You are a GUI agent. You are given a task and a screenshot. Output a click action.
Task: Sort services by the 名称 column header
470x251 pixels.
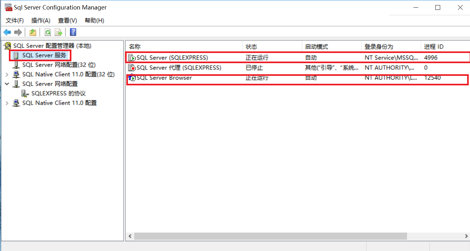[184, 47]
